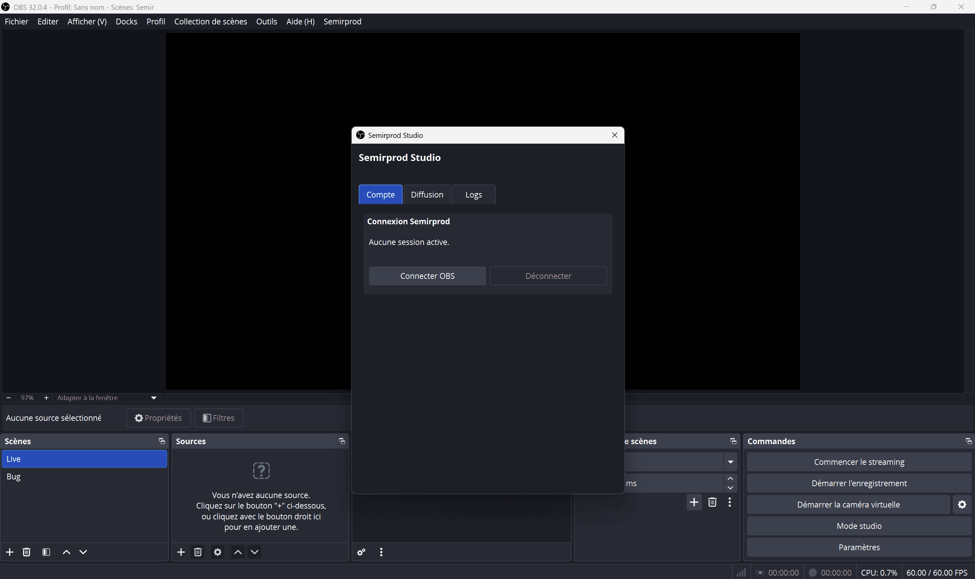Viewport: 975px width, 579px height.
Task: Open Collection de scènes menu
Action: (211, 21)
